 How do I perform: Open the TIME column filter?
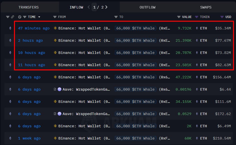(24, 17)
